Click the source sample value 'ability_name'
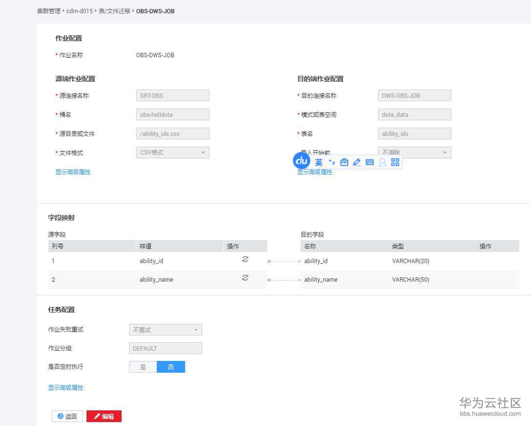Screen dimensions: 531x426 [x=156, y=279]
